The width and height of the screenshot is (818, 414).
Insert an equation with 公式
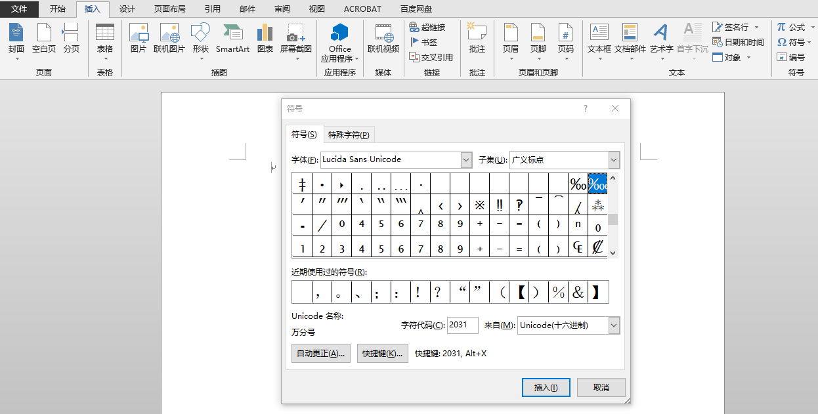tap(791, 27)
